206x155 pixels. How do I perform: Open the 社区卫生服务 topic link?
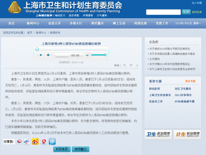click(x=183, y=88)
